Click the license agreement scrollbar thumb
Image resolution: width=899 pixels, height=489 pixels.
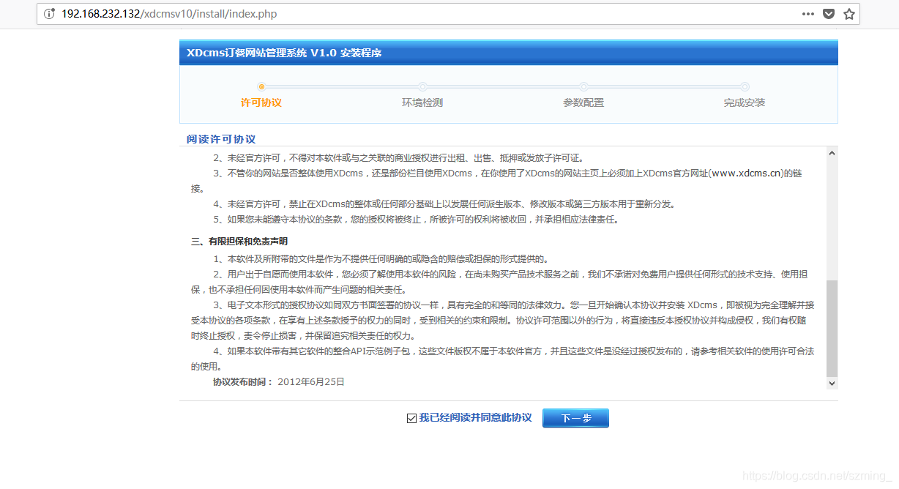pos(832,328)
